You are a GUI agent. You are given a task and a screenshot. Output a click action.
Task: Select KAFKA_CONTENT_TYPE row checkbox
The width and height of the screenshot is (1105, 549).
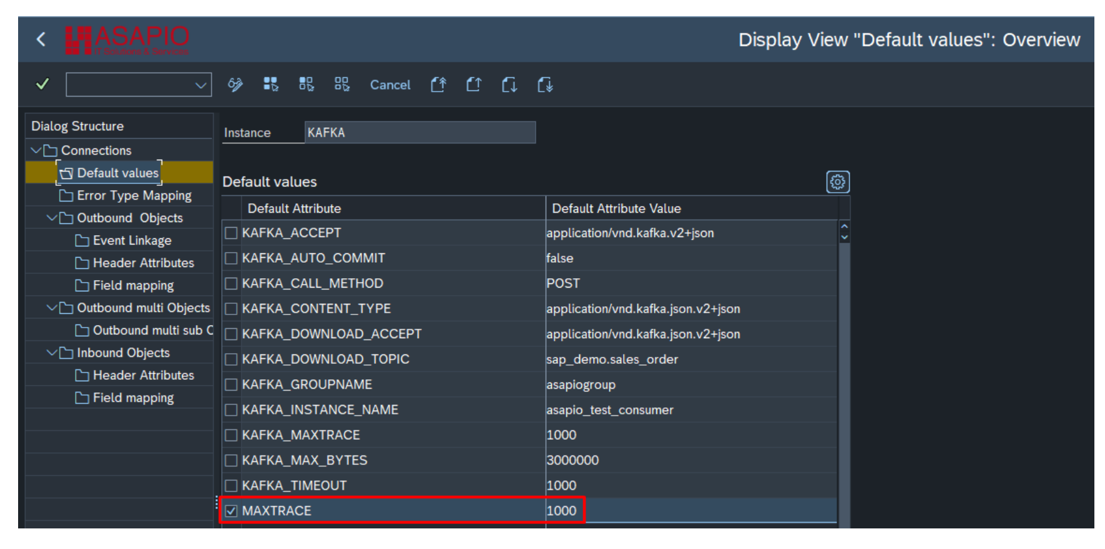[x=232, y=309]
